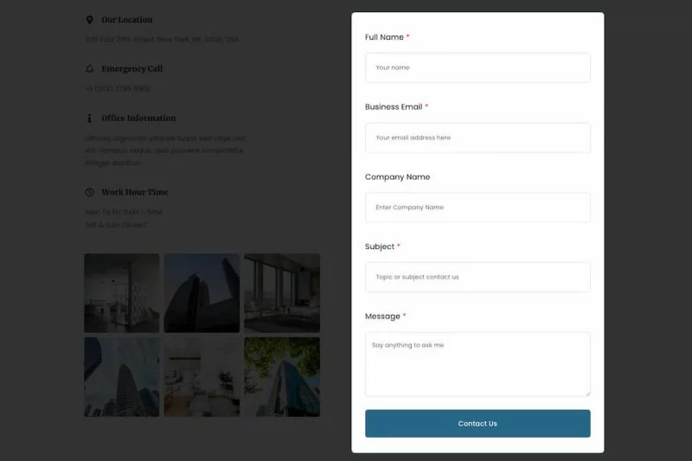
Task: Click the office information icon
Action: pyautogui.click(x=90, y=118)
